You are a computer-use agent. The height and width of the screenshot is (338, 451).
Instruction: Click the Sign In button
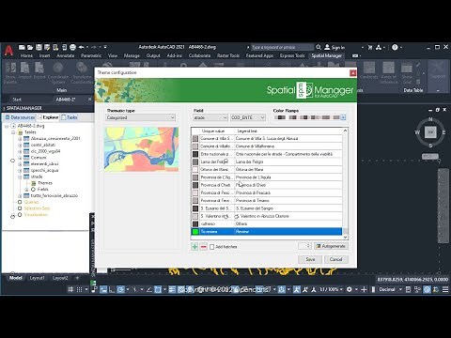click(x=334, y=47)
